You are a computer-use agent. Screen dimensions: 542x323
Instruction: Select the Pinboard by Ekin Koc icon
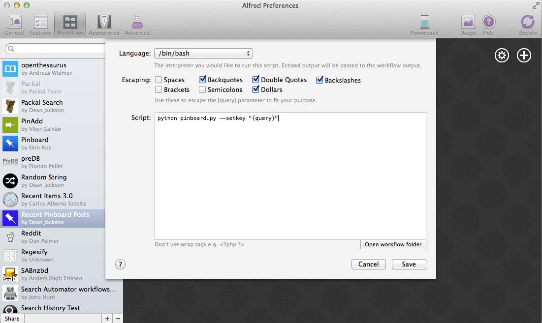pyautogui.click(x=10, y=143)
